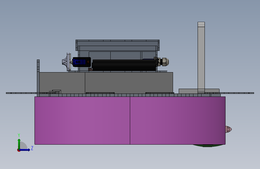
Task: Select the quarter-circle plane of the triad
Action: pyautogui.click(x=23, y=146)
